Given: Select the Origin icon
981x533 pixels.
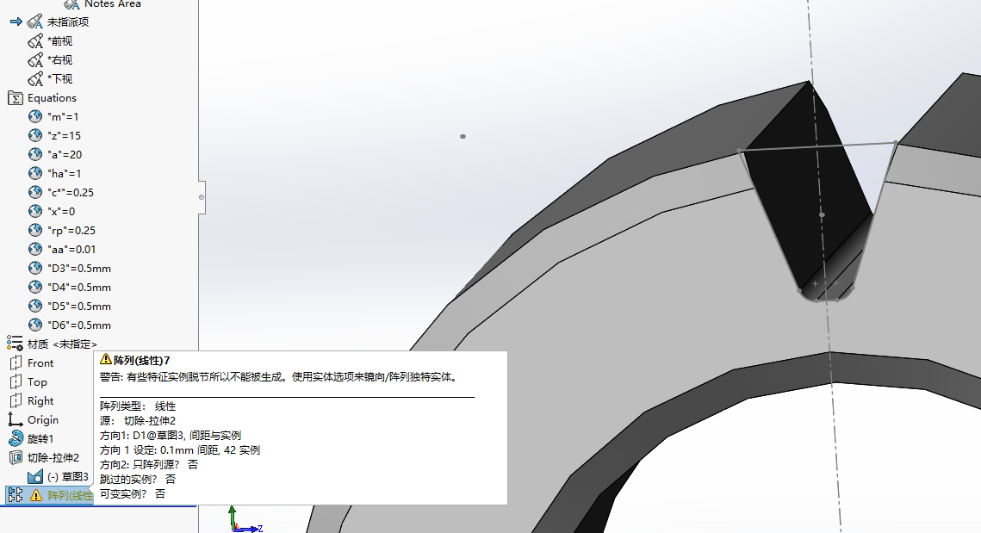Looking at the screenshot, I should point(15,419).
